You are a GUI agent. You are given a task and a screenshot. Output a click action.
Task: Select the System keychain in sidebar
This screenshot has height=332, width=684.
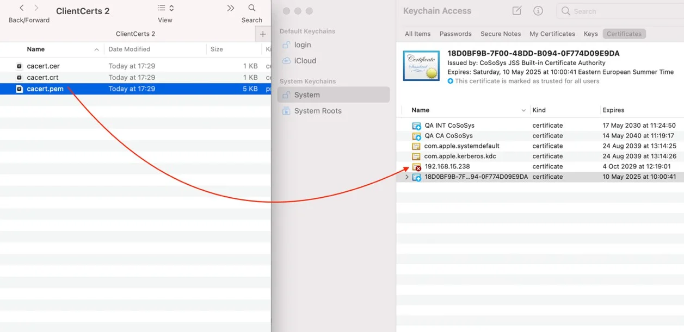(333, 95)
